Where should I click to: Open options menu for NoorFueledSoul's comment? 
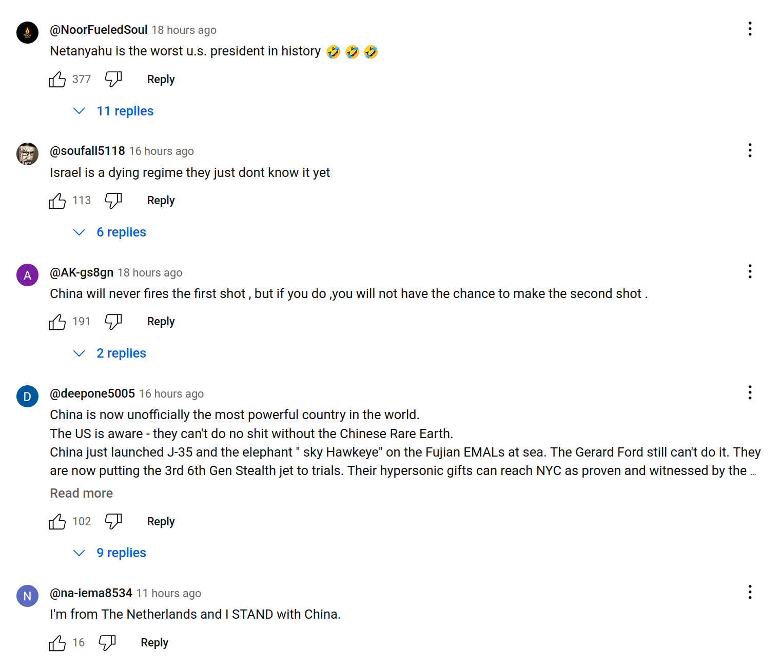pyautogui.click(x=750, y=29)
